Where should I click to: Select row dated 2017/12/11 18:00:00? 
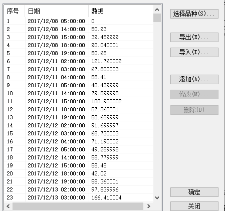[x=79, y=109]
